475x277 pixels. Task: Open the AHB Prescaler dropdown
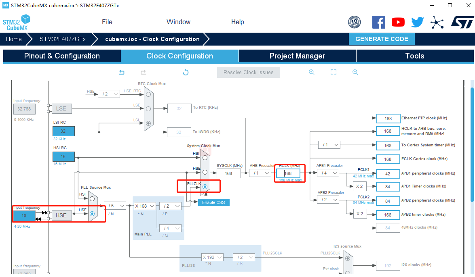[260, 173]
